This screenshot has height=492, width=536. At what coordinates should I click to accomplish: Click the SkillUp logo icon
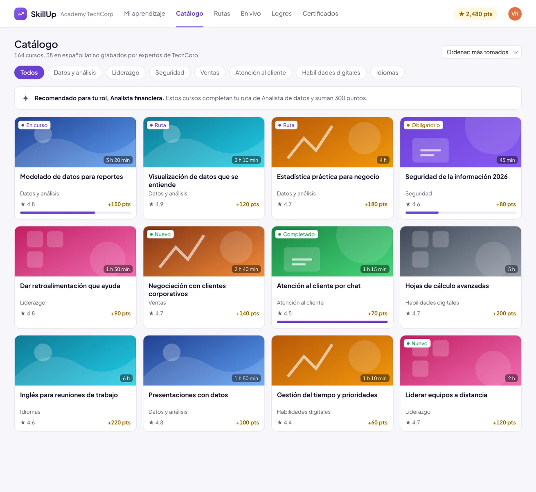(x=20, y=14)
